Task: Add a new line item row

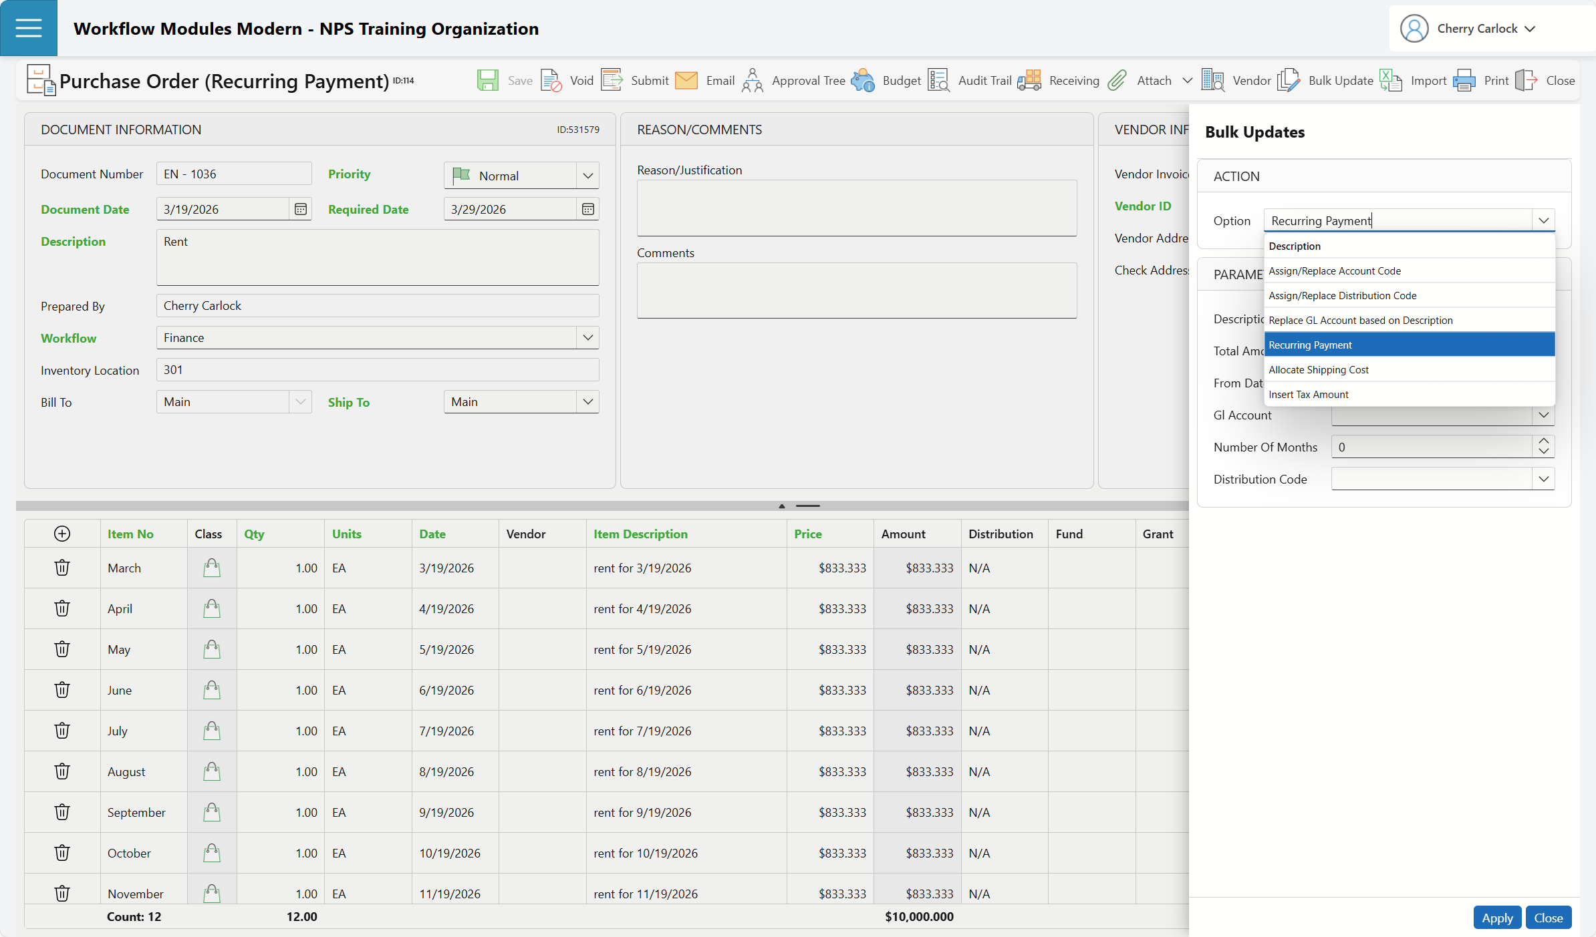Action: tap(62, 534)
